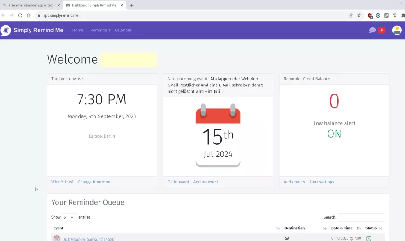
Task: Expand the Show entries count dropdown
Action: click(x=69, y=217)
